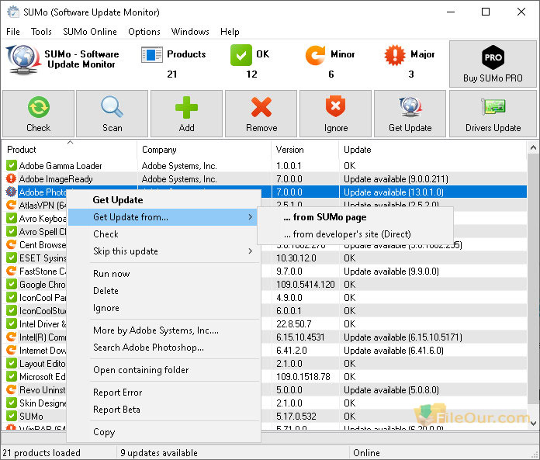
Task: Choose Ignore in the context menu
Action: [164, 308]
